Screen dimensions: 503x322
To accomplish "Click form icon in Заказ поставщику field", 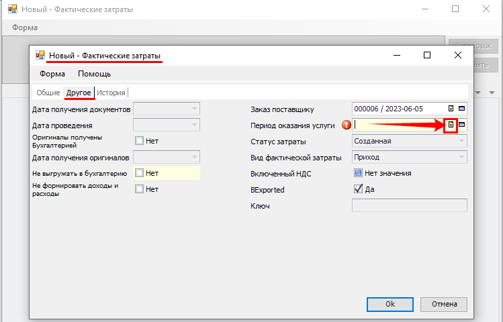I will coord(462,109).
